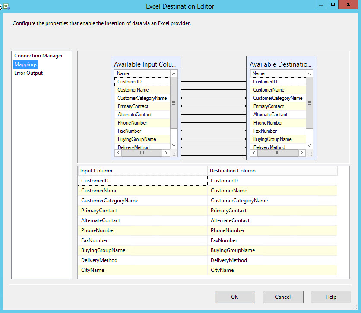This screenshot has height=313, width=361.
Task: Click the Input Column grid header
Action: click(x=143, y=171)
